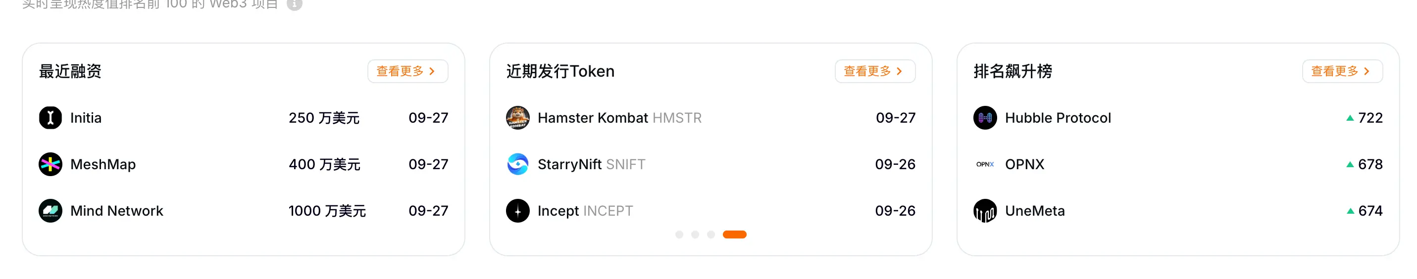The width and height of the screenshot is (1417, 279).
Task: Switch to the second carousel page dot
Action: 695,234
